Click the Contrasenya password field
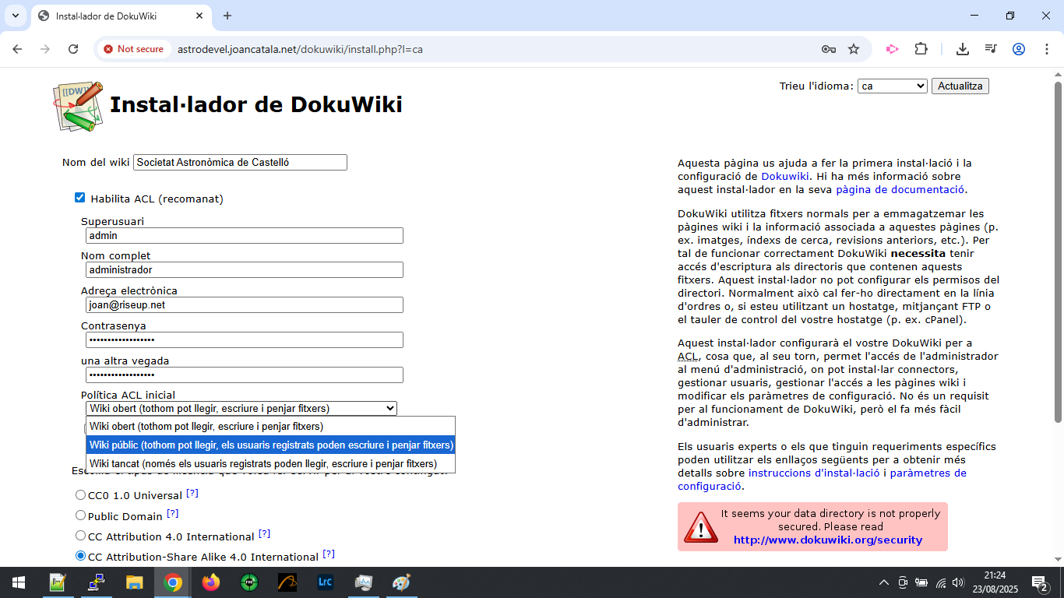1064x598 pixels. click(x=245, y=339)
